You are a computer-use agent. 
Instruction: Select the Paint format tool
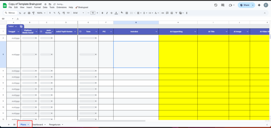pos(33,13)
